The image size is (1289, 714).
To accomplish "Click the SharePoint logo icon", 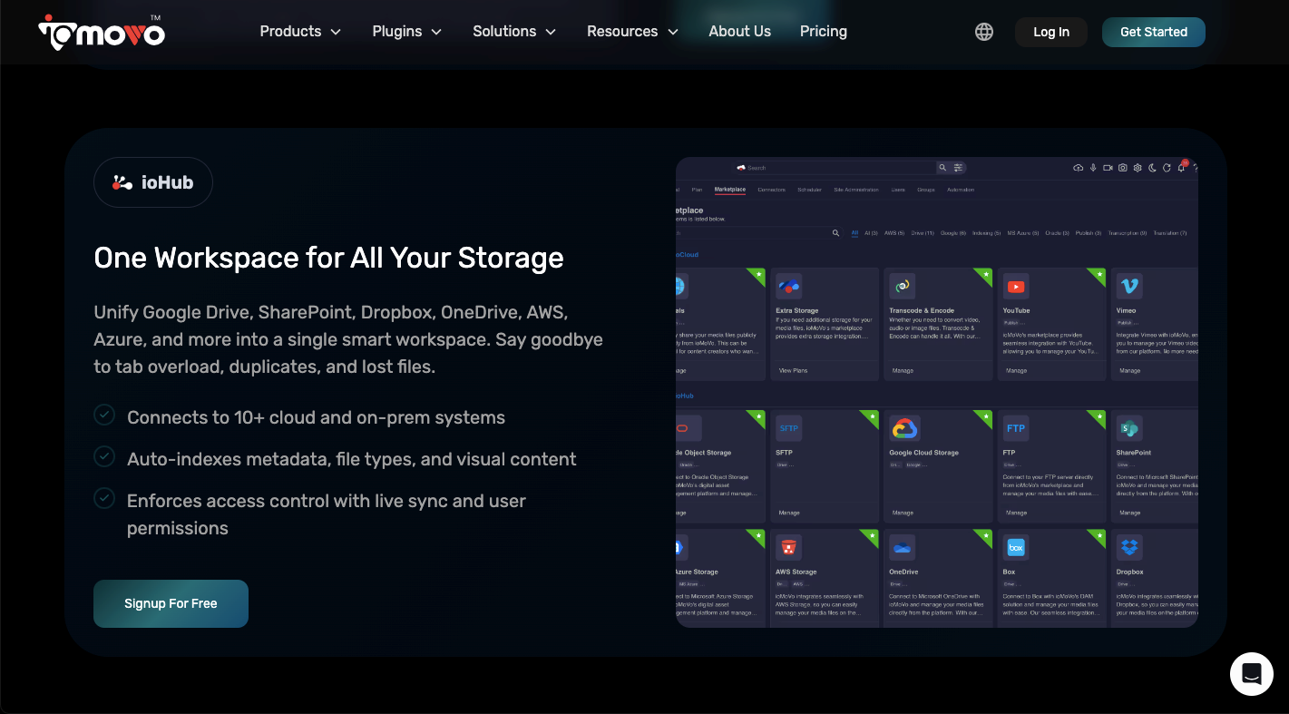I will (x=1129, y=428).
